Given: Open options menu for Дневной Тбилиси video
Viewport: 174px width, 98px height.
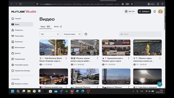Looking at the screenshot, I should pos(97,87).
